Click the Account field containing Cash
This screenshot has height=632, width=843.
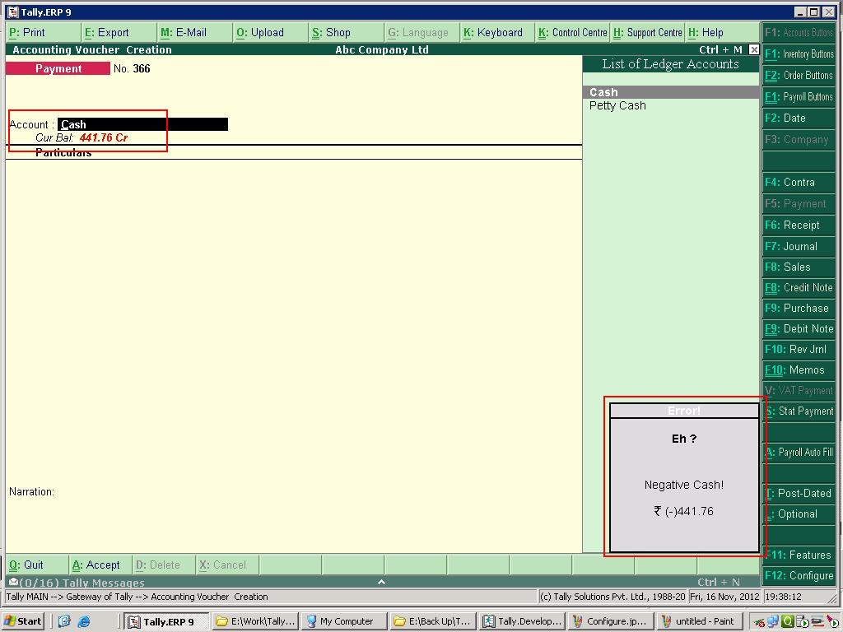(x=142, y=124)
